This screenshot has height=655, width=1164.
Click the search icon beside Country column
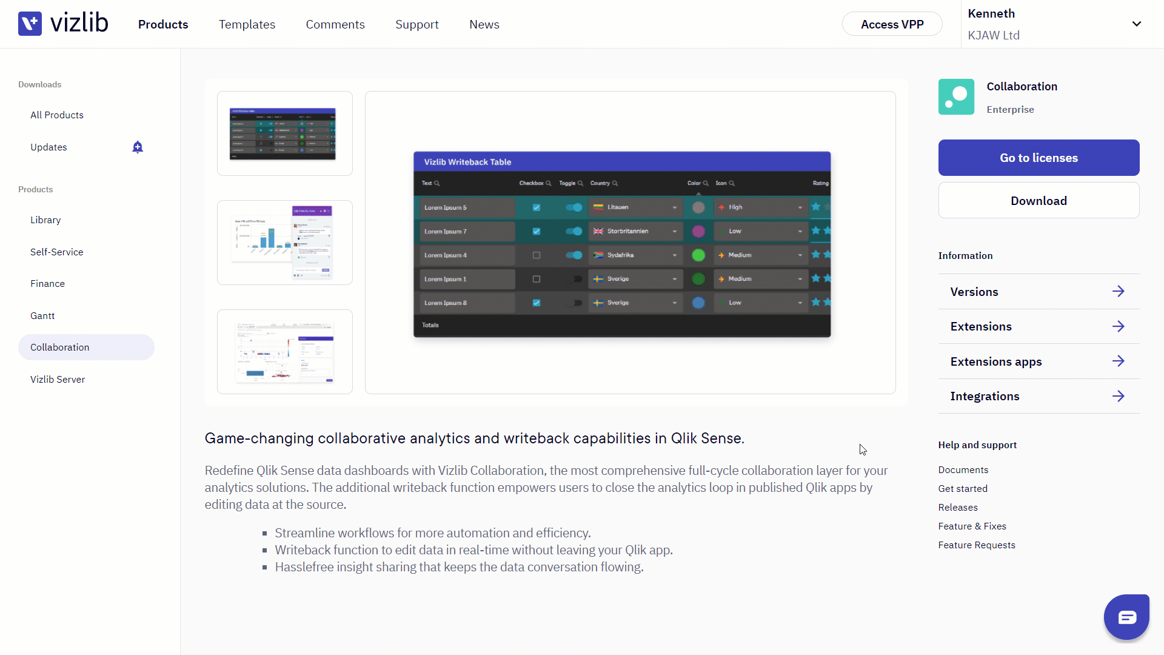click(615, 183)
